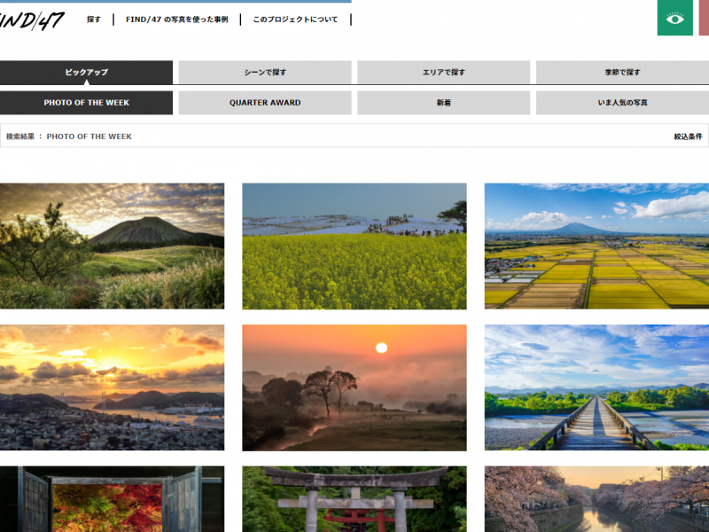Open the aerial rice paddies photo
This screenshot has height=532, width=709.
(x=596, y=246)
